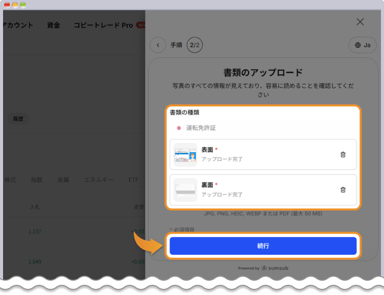Screen dimensions: 384x295
Task: Switch to the 株式 tab
Action: [x=10, y=180]
